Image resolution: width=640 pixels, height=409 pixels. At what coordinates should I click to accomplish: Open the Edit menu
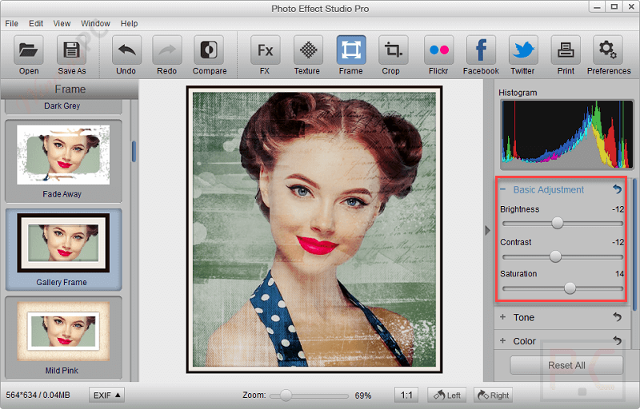(36, 24)
